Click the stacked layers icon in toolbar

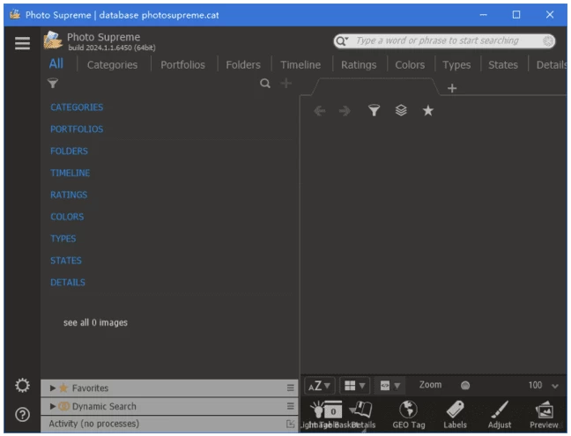401,111
